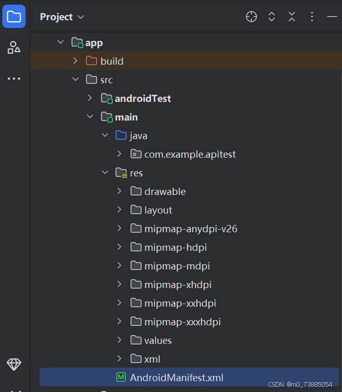The width and height of the screenshot is (342, 392).
Task: Click the Select Opened File crosshair icon
Action: tap(251, 17)
